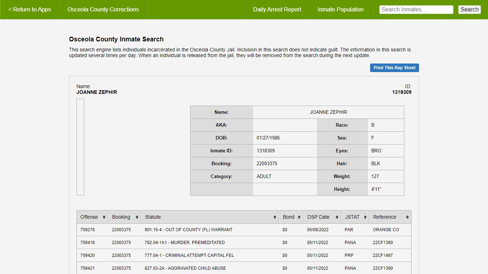This screenshot has height=274, width=488.
Task: Click the Statute column sort arrows
Action: [275, 217]
